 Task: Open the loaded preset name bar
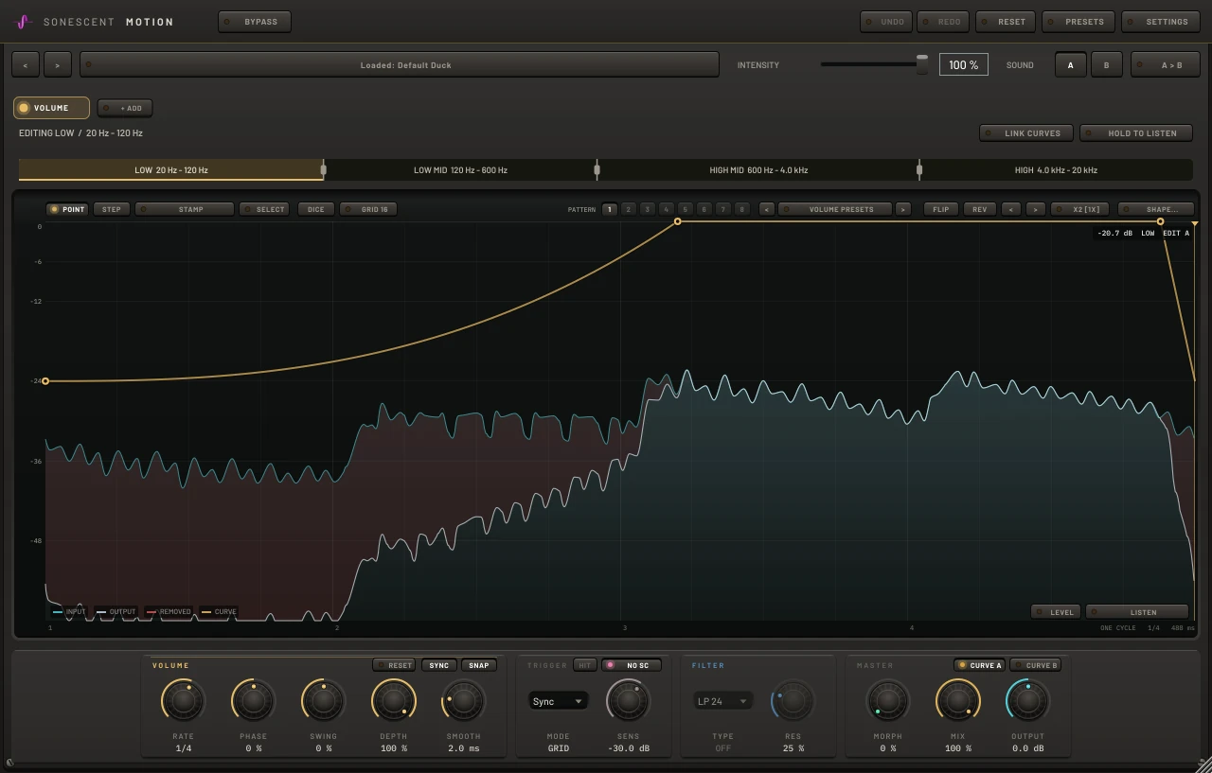(x=400, y=64)
